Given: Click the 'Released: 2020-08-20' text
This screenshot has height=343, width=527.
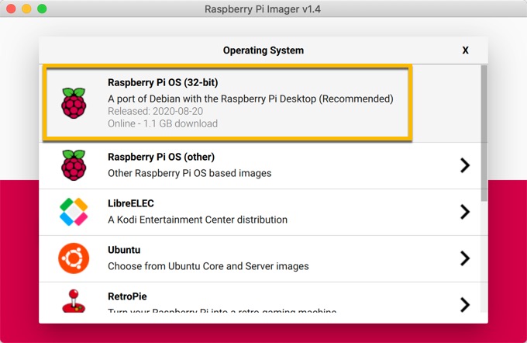Looking at the screenshot, I should pos(155,111).
